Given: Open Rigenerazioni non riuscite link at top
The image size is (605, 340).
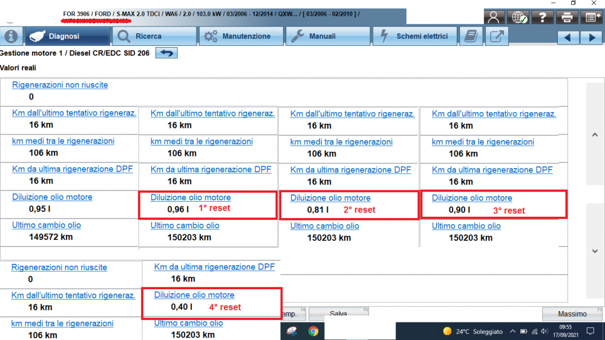Looking at the screenshot, I should 60,85.
